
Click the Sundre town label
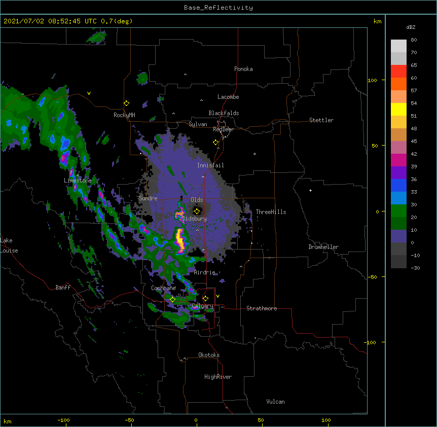[148, 198]
